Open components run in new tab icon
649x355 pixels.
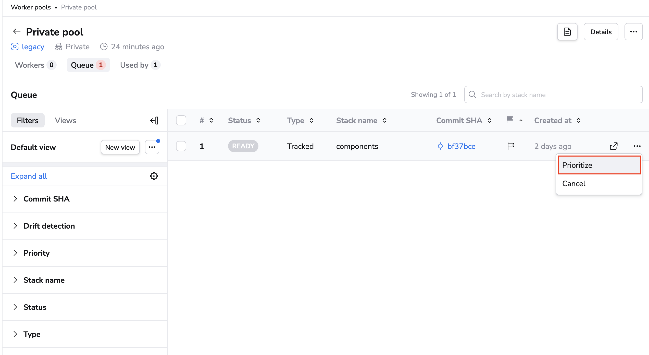click(614, 146)
